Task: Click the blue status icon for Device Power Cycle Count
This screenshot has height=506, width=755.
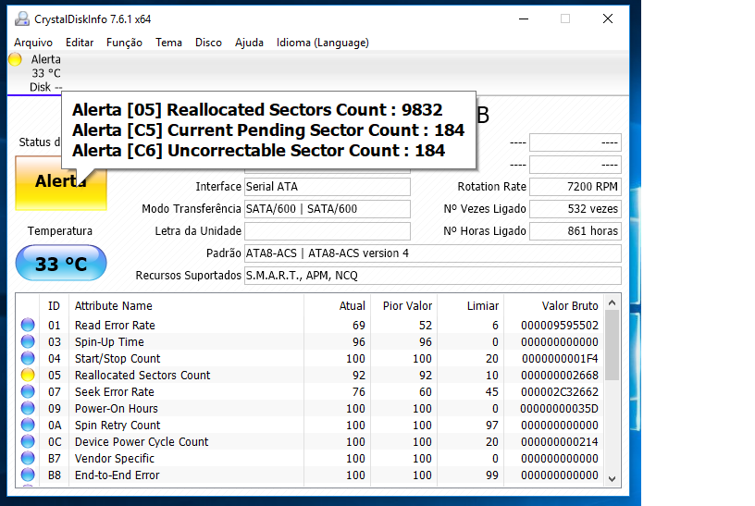Action: click(28, 441)
